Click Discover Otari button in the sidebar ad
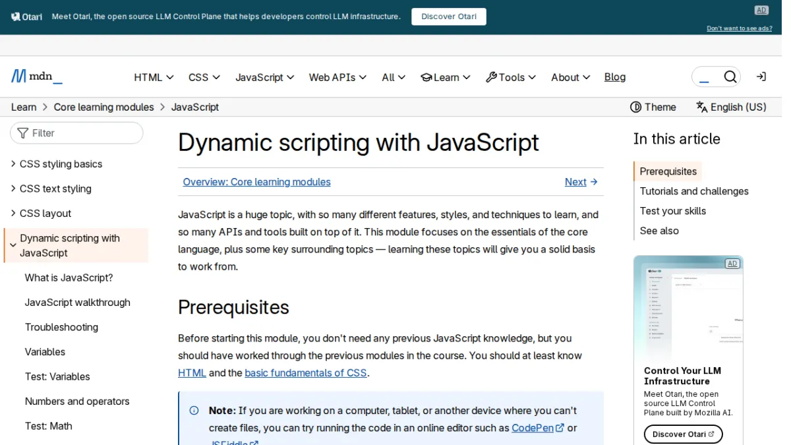 (x=683, y=434)
